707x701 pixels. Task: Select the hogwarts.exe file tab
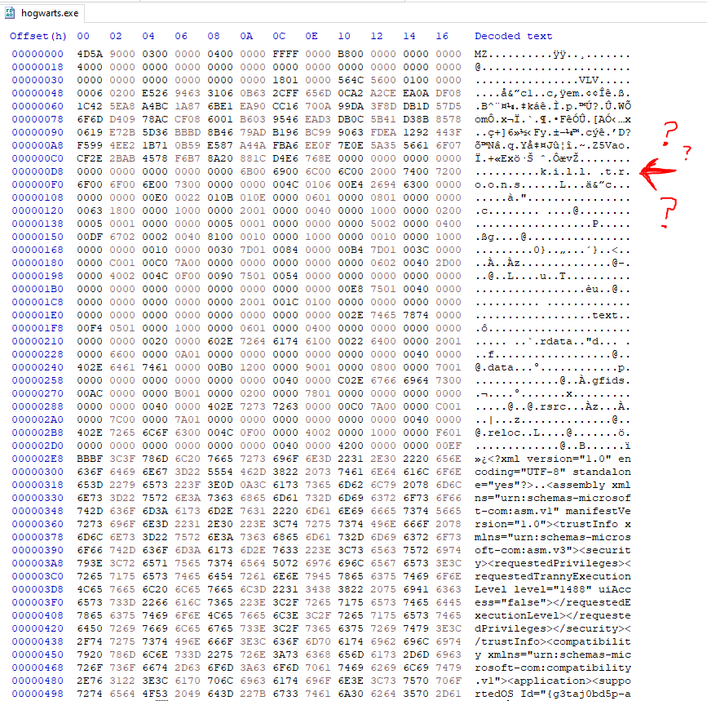(42, 12)
